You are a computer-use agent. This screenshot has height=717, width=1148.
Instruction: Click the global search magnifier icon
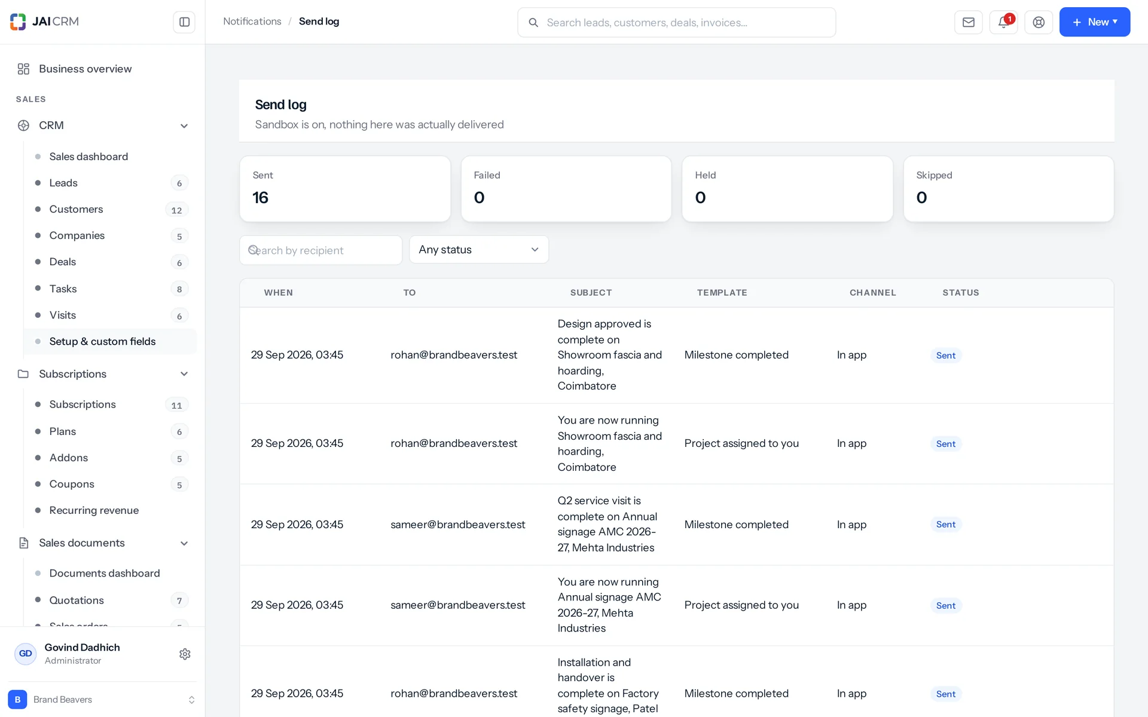pos(533,23)
